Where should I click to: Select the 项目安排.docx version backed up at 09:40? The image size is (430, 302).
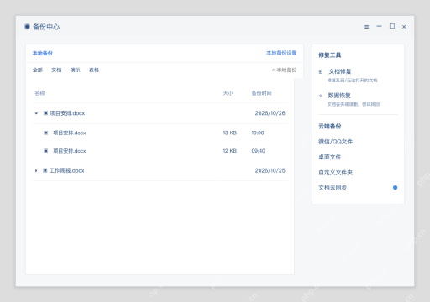tap(70, 151)
